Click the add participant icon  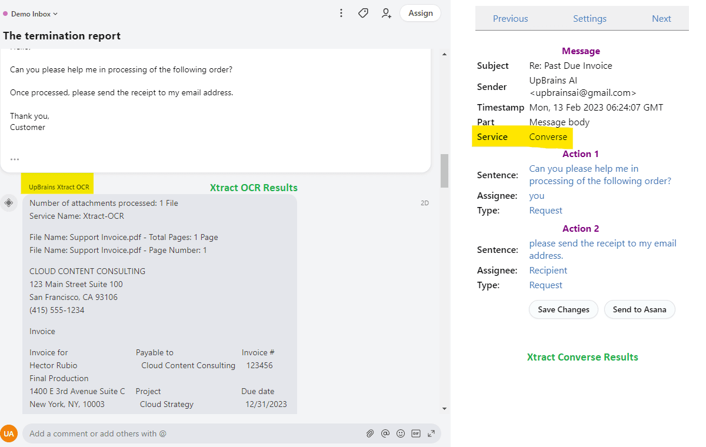[387, 13]
